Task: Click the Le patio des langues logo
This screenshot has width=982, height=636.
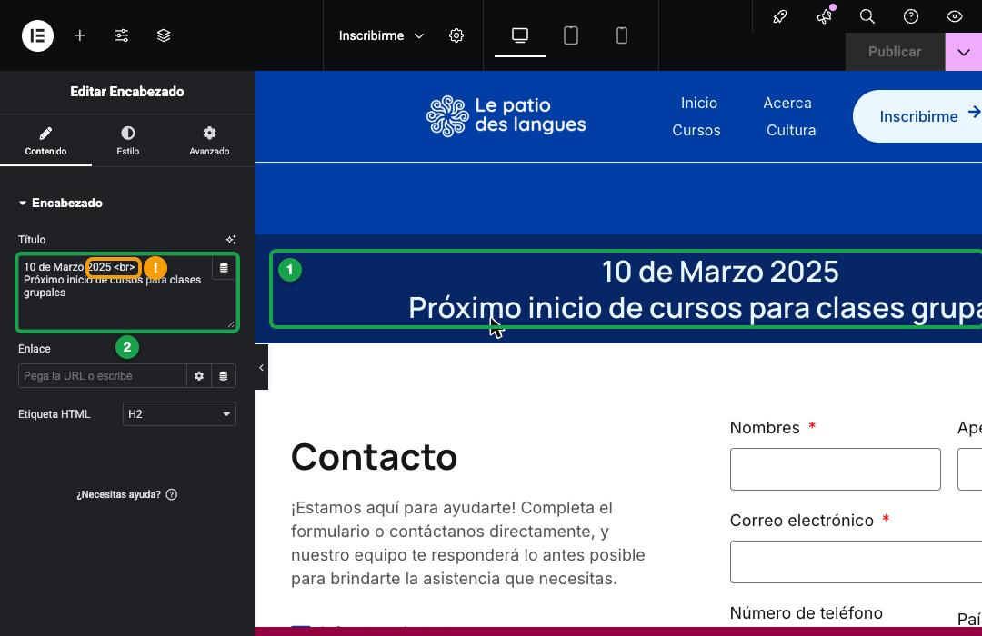Action: (506, 115)
